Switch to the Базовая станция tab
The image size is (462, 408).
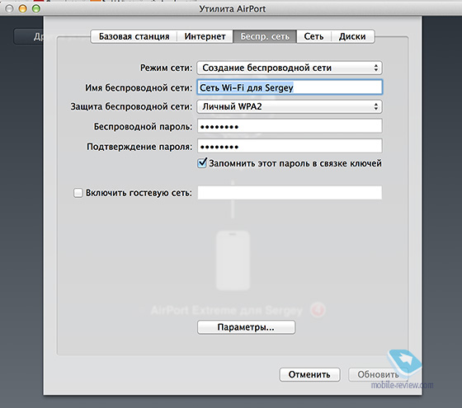pos(134,36)
